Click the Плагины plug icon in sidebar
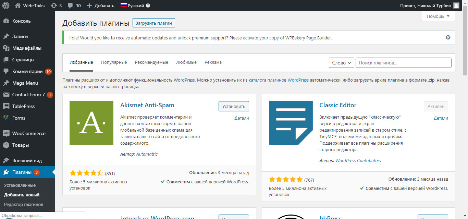This screenshot has width=468, height=219. point(6,172)
